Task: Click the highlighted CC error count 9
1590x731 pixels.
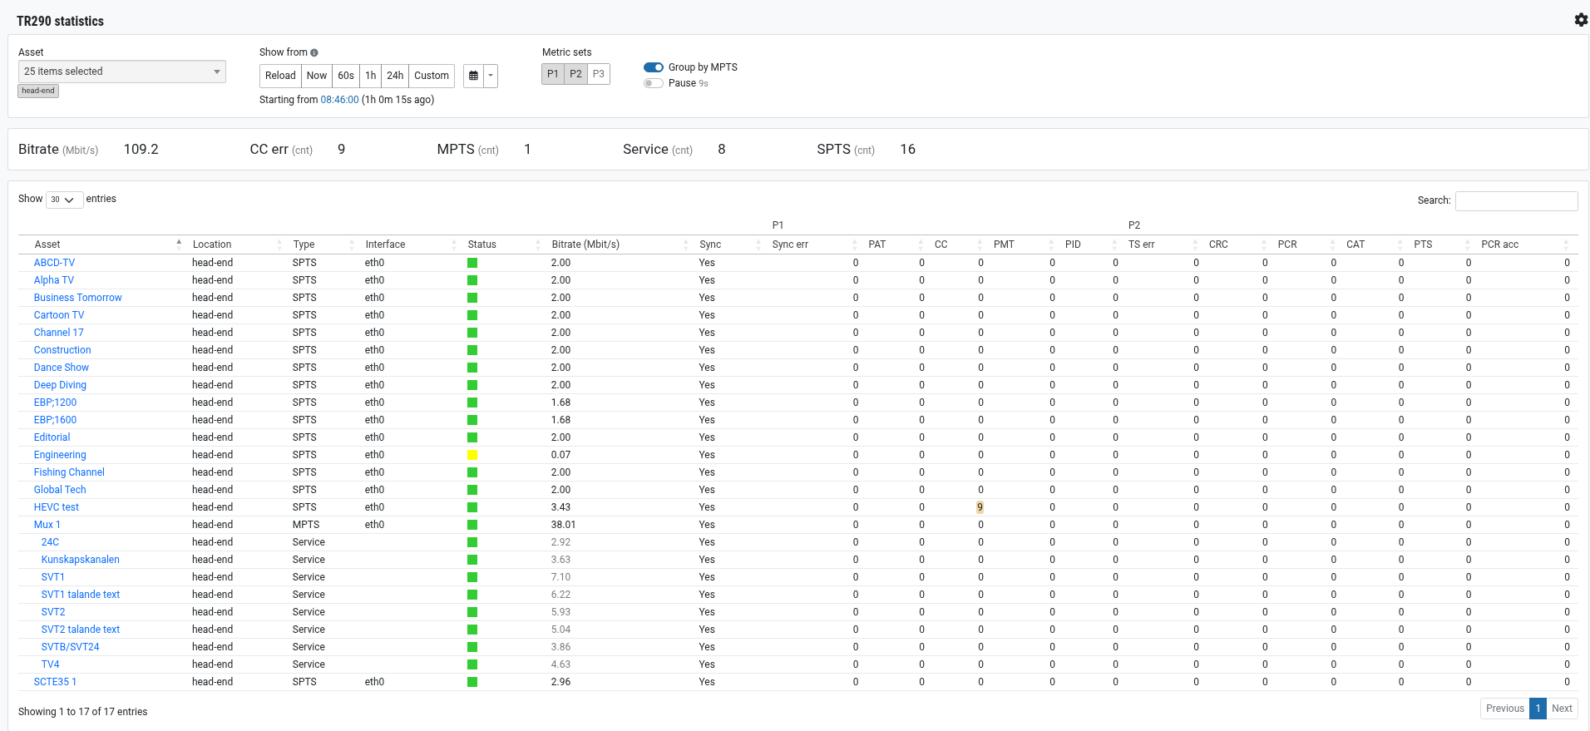Action: pos(980,507)
